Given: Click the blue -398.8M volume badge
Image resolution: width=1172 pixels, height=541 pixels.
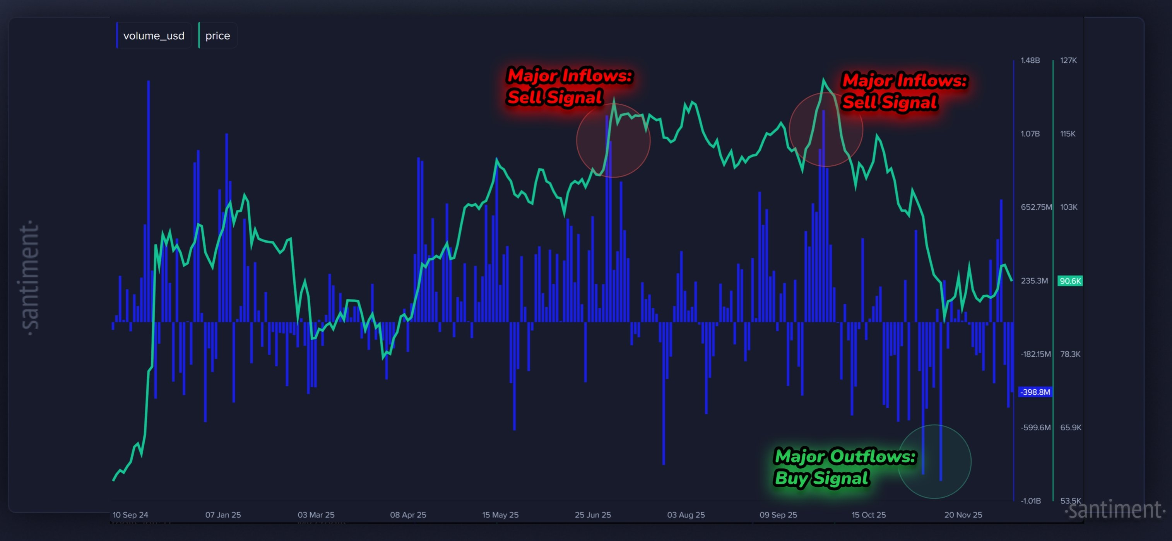Looking at the screenshot, I should 1035,392.
